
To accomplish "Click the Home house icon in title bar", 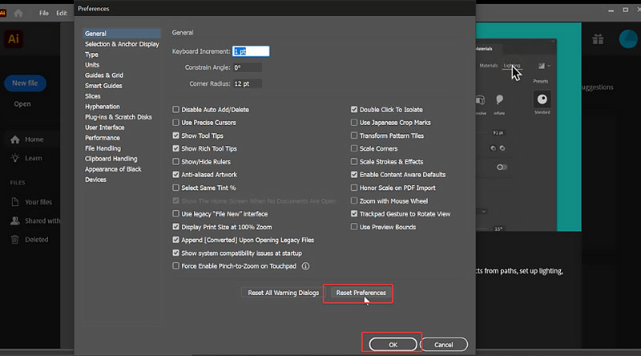I will click(x=18, y=13).
